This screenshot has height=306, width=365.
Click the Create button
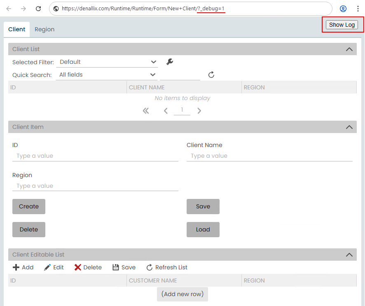tap(29, 206)
